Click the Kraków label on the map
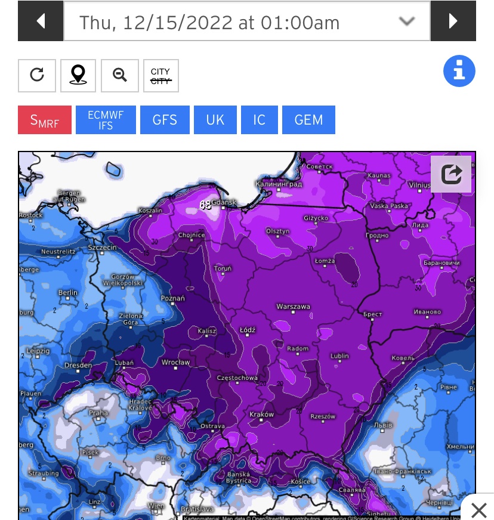The width and height of the screenshot is (494, 520). pos(262,414)
